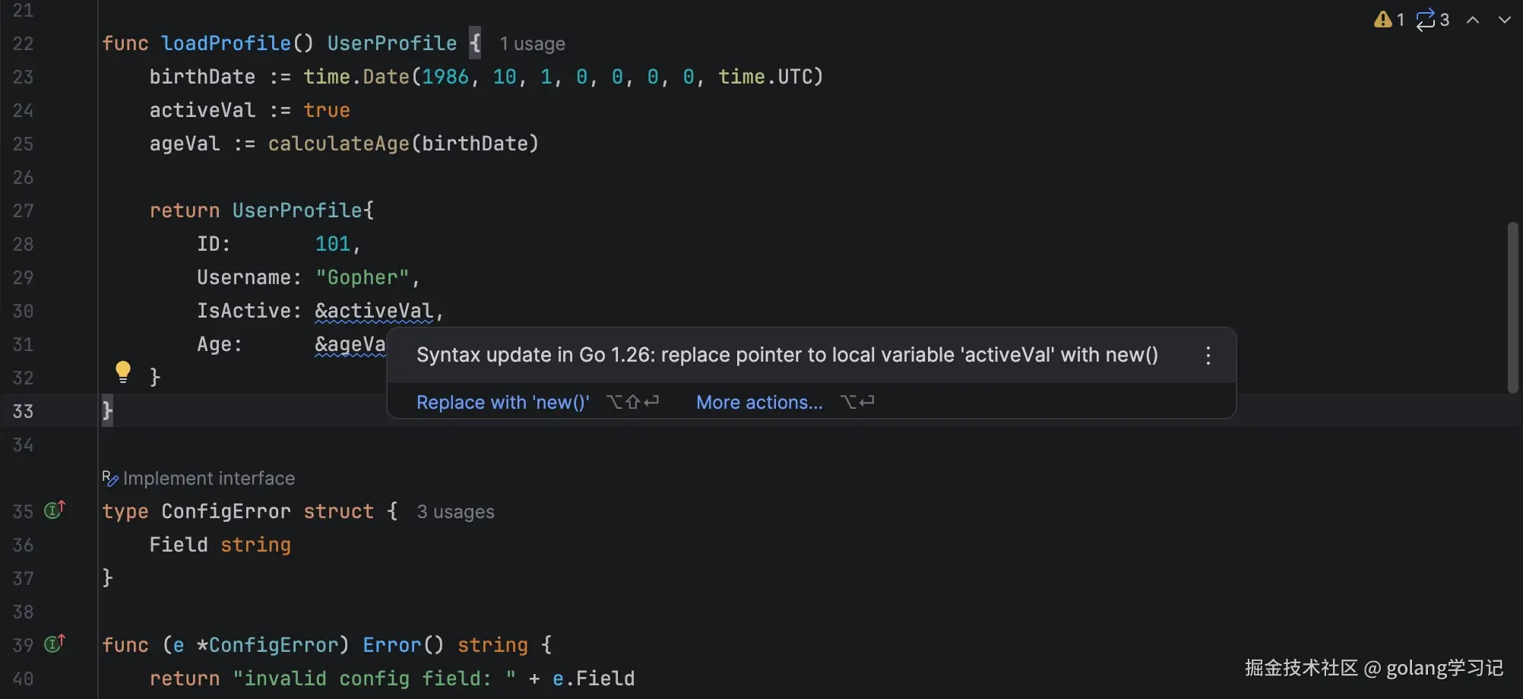Click the IsActive field key

pyautogui.click(x=244, y=311)
